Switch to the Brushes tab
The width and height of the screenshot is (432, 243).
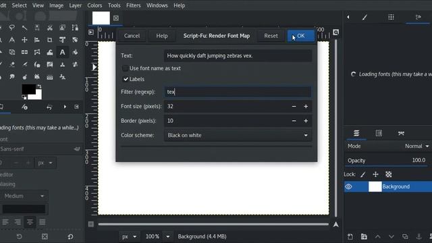[364, 17]
